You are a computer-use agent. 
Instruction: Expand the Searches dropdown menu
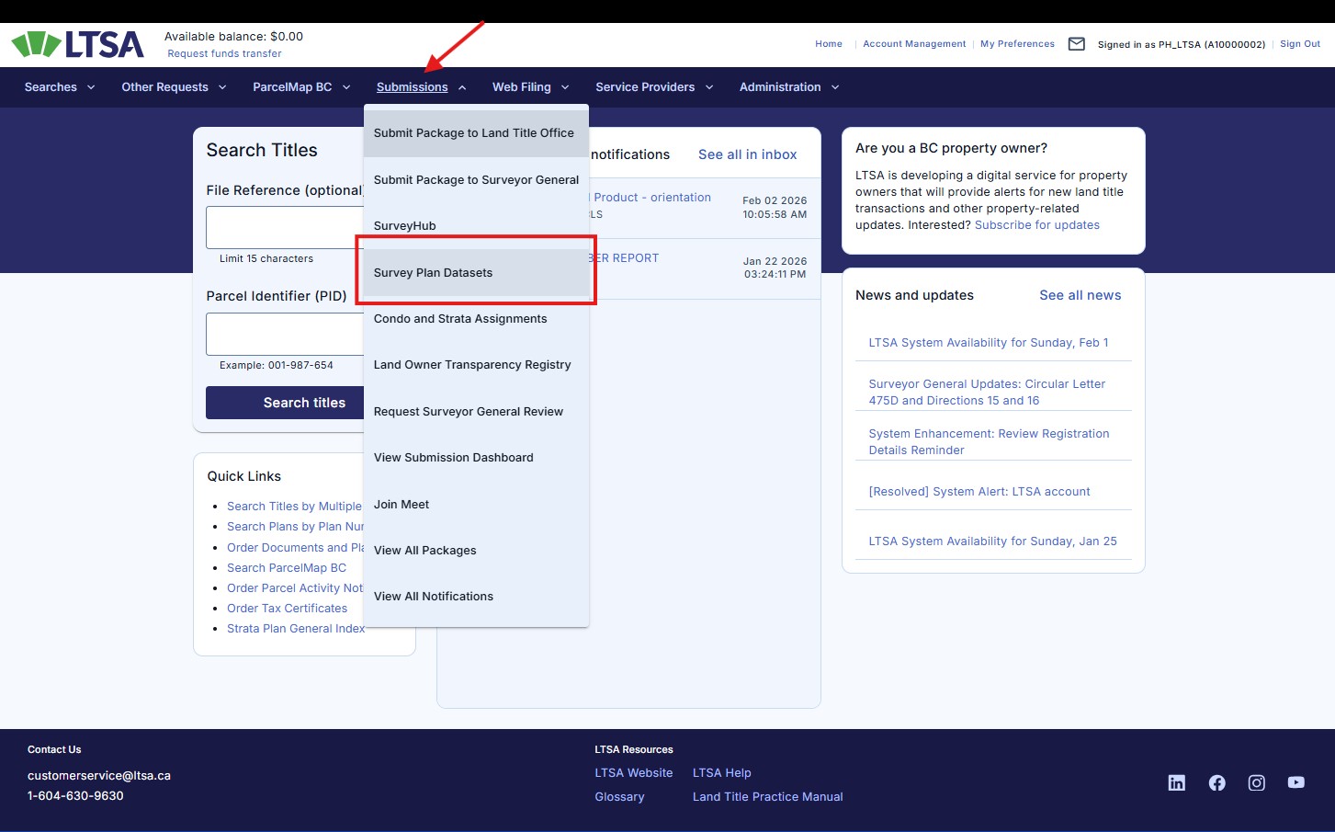point(60,87)
